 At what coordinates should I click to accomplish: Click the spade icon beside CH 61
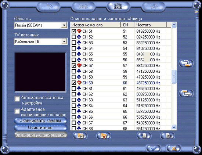coord(79,88)
